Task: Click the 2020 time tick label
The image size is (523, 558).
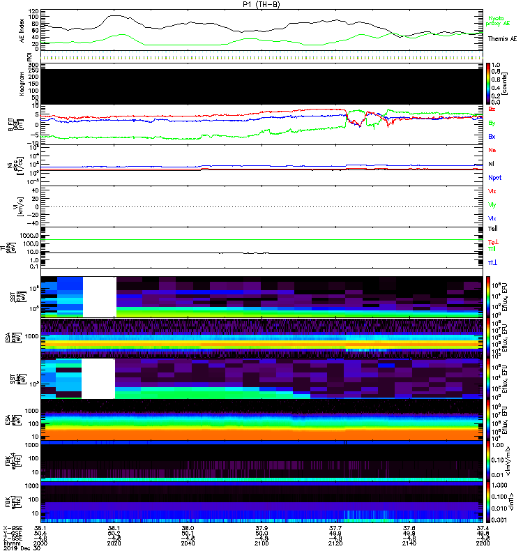Action: [x=114, y=543]
